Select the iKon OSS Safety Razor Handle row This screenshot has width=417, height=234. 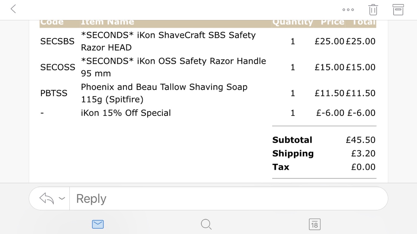pyautogui.click(x=208, y=67)
